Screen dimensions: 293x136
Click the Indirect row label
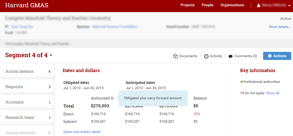point(70,122)
